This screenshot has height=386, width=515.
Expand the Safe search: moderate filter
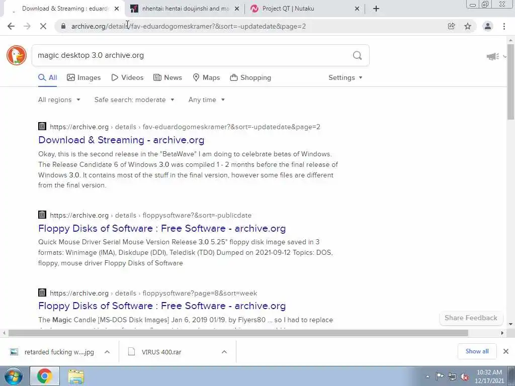point(134,100)
